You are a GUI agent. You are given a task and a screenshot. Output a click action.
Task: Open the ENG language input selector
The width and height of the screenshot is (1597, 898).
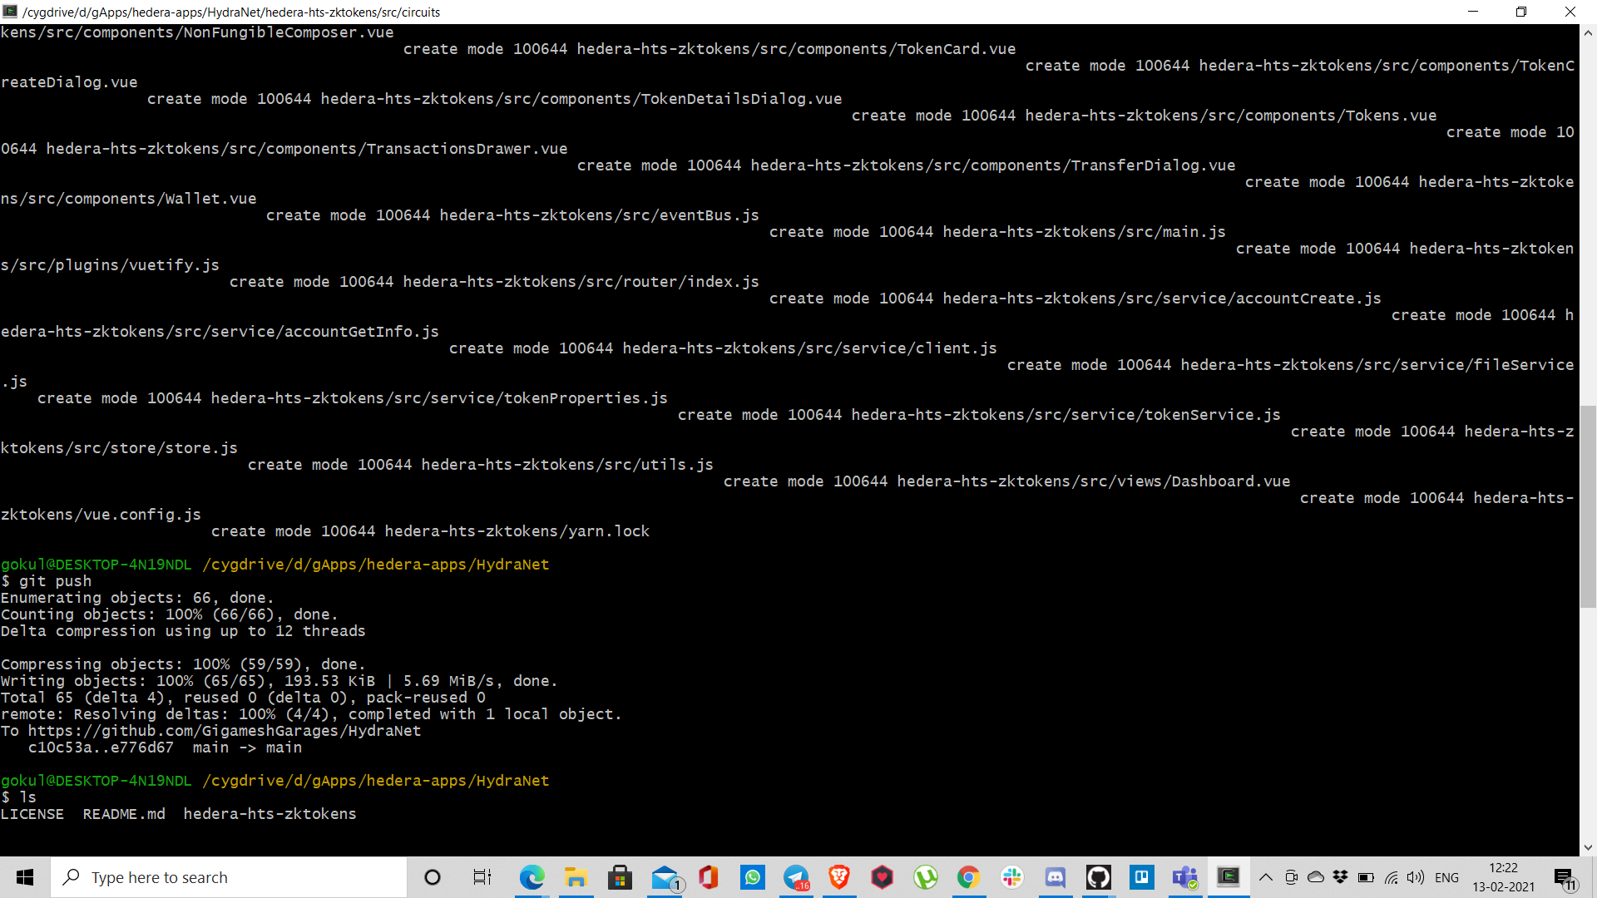click(1446, 877)
